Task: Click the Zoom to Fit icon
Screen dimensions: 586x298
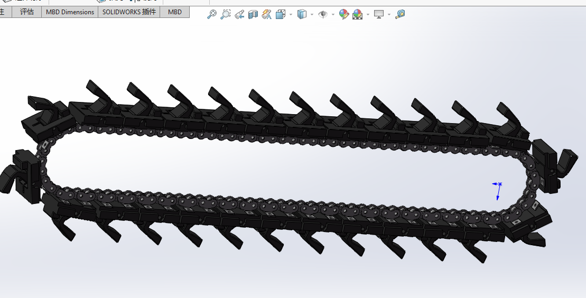Action: click(211, 15)
